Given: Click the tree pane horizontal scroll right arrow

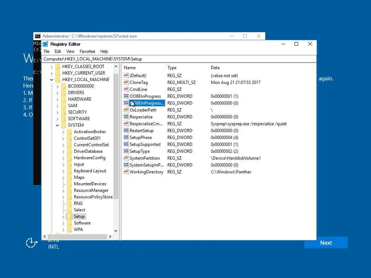Looking at the screenshot, I should (x=110, y=236).
